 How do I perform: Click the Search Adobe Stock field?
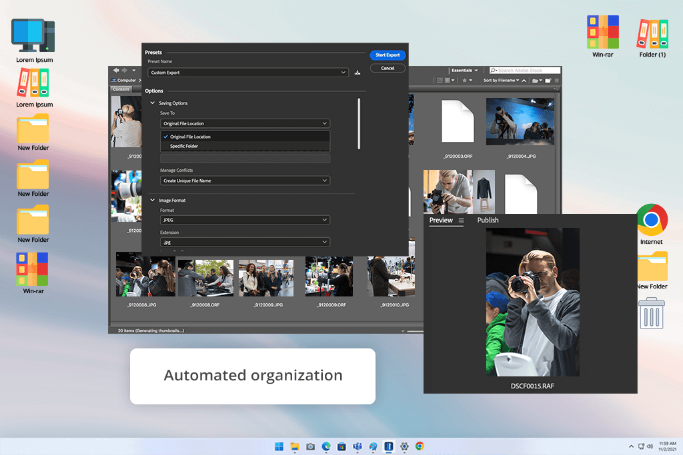[x=525, y=70]
